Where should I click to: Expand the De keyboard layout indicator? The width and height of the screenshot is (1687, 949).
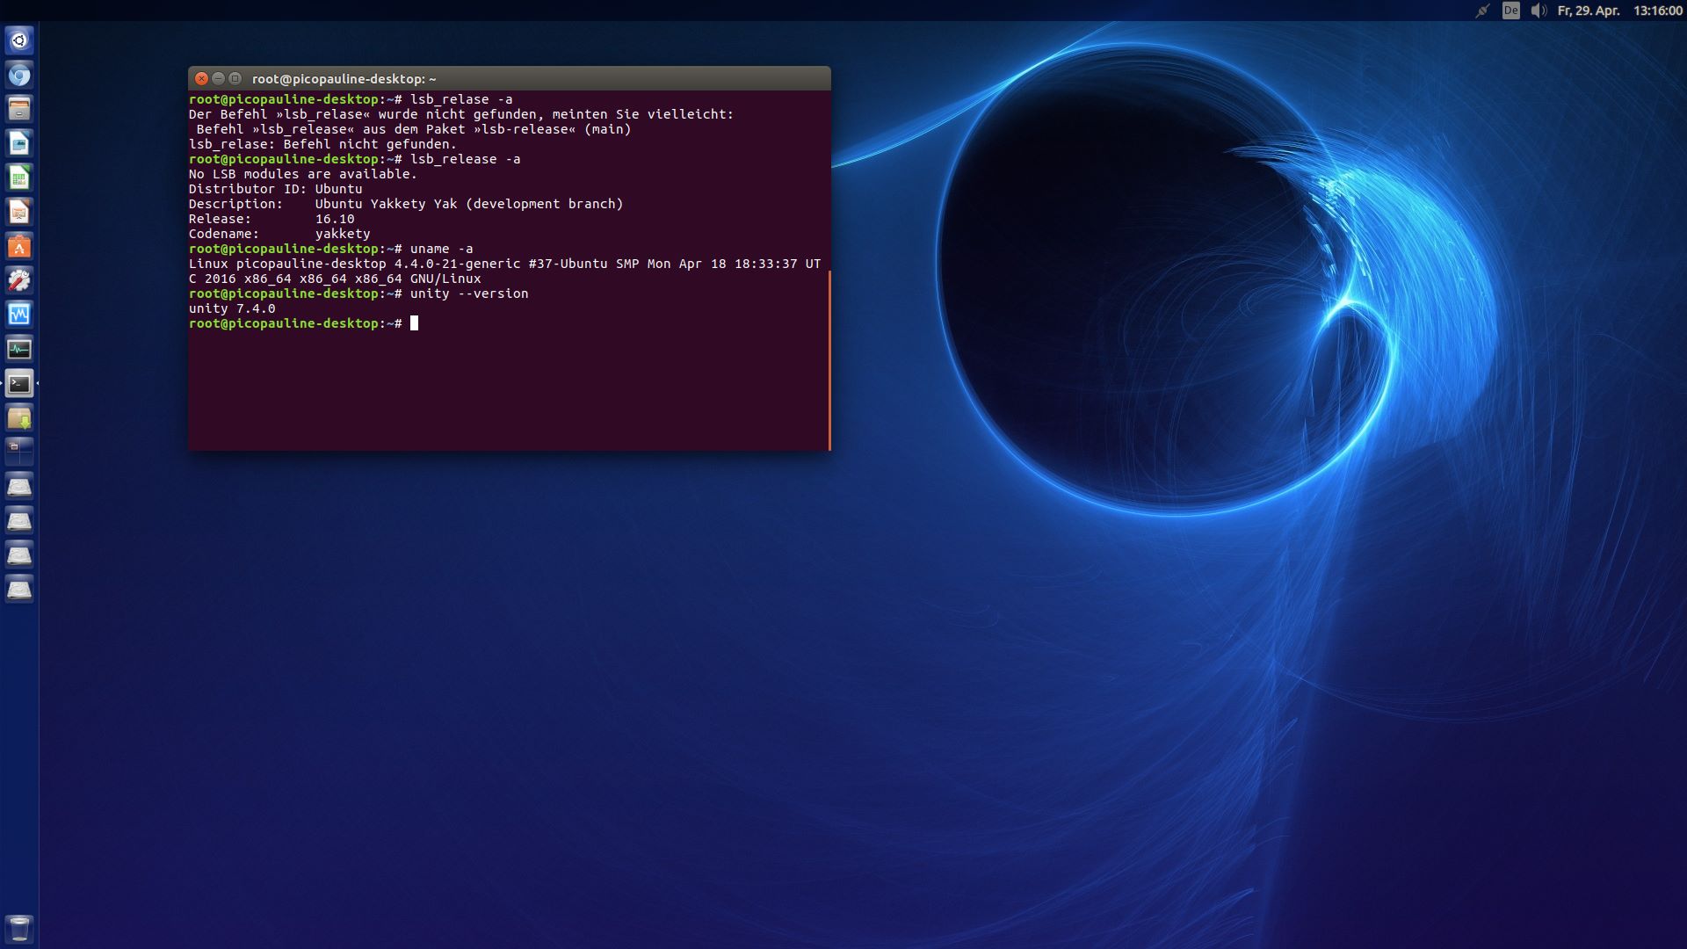(1510, 11)
